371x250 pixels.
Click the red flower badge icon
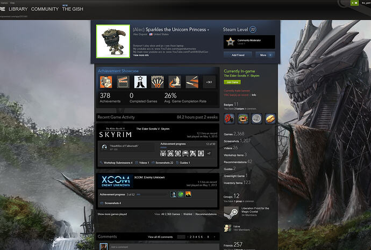(x=229, y=119)
